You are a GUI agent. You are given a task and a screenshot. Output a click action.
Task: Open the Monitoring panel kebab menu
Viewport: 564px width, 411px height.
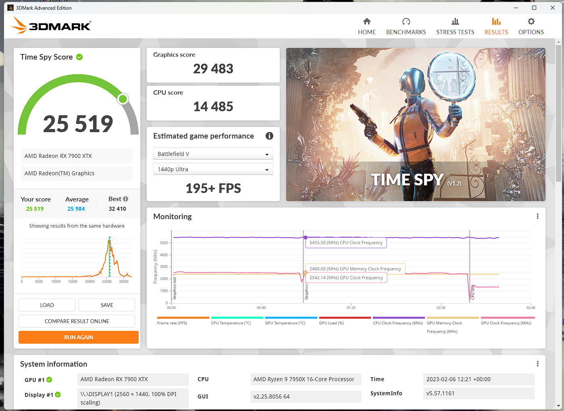point(537,216)
